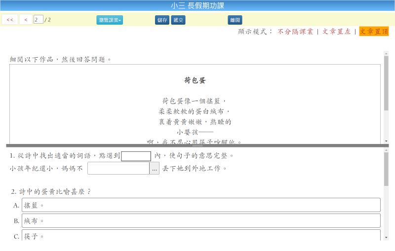Click the poem title 荷包蛋
The image size is (395, 251).
[x=195, y=80]
